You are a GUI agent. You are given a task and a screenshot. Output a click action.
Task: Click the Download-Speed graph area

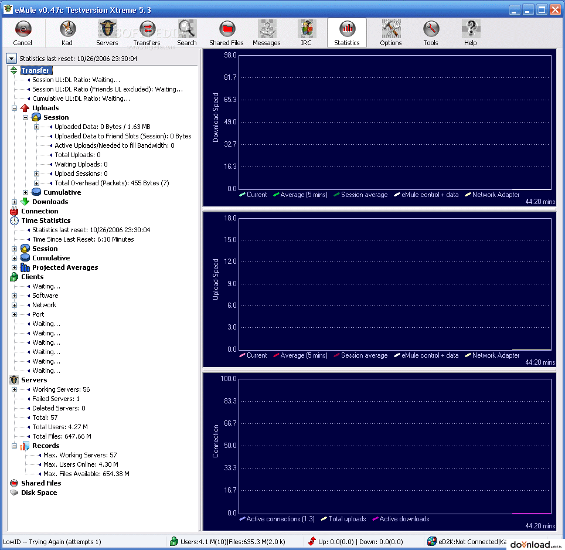tap(395, 122)
